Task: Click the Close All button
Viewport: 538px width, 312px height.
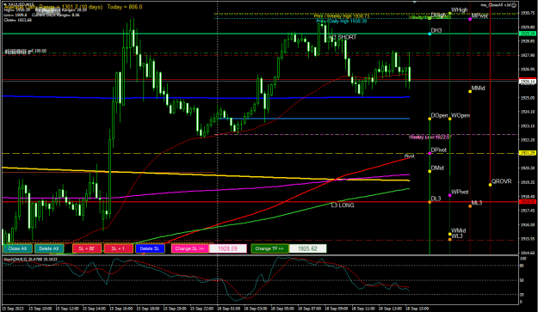Action: [17, 248]
